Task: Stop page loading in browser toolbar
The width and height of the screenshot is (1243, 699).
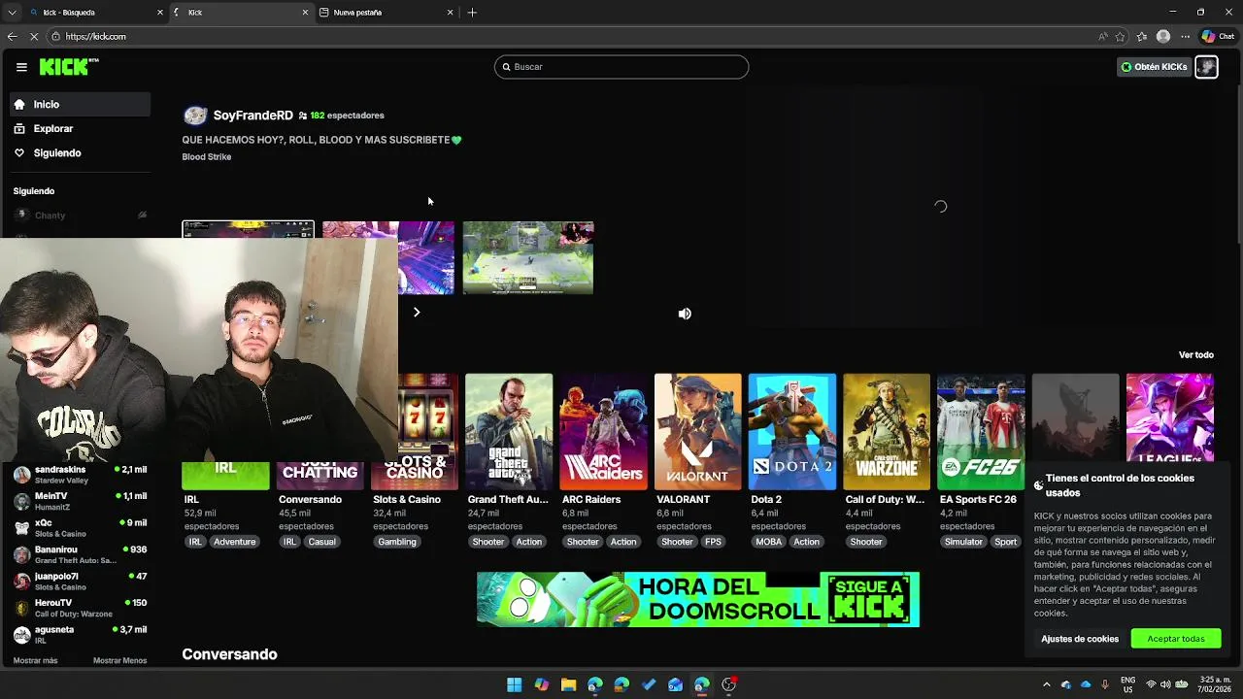Action: [35, 36]
